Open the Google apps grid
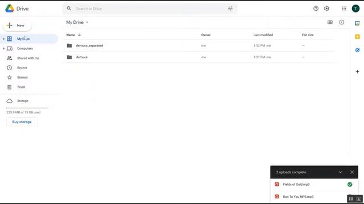This screenshot has height=204, width=364. pyautogui.click(x=344, y=8)
